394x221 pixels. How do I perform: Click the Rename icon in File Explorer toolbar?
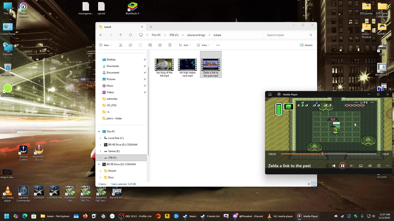coord(150,45)
